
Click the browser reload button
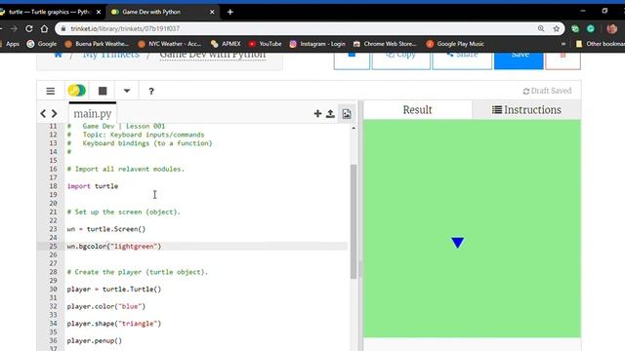coord(29,28)
